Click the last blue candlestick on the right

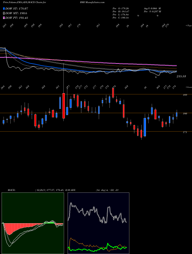(x=177, y=115)
